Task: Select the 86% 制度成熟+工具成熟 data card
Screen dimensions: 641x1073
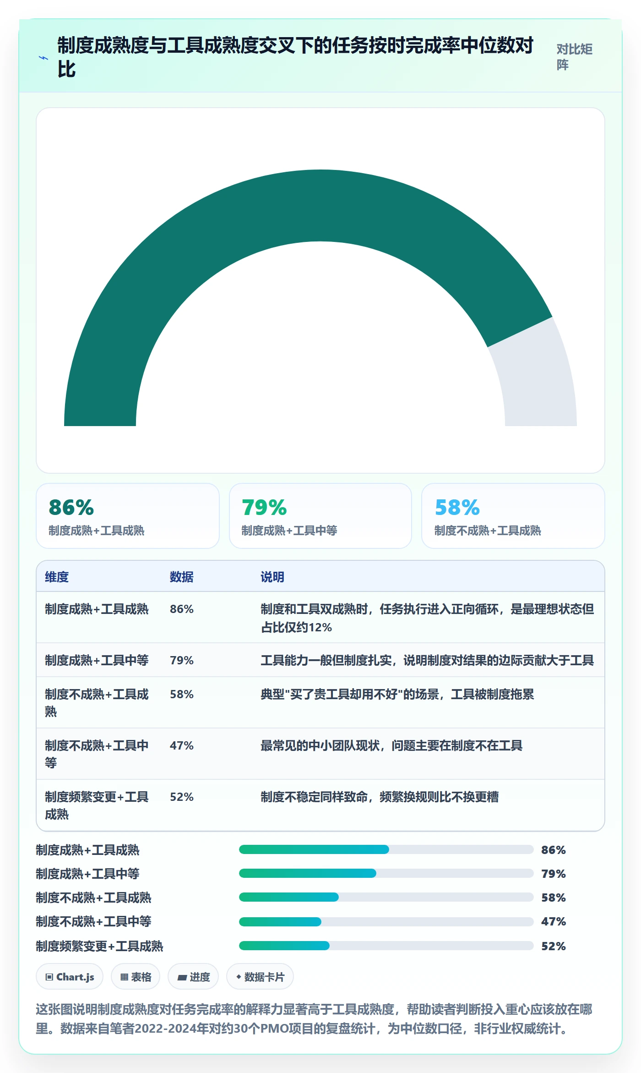Action: [x=128, y=516]
